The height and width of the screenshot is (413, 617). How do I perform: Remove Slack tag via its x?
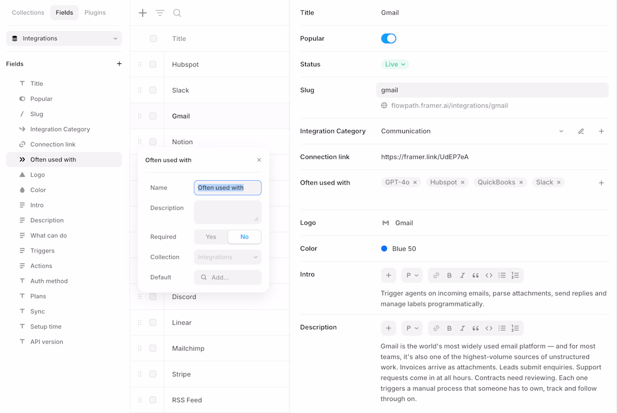559,182
